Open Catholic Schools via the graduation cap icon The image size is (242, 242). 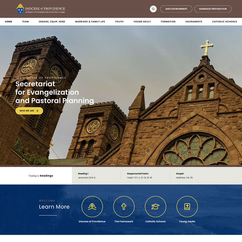155,207
